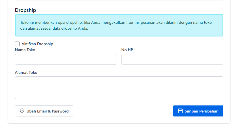Click the 'Nama Toko' field label
This screenshot has width=244, height=134.
click(25, 50)
